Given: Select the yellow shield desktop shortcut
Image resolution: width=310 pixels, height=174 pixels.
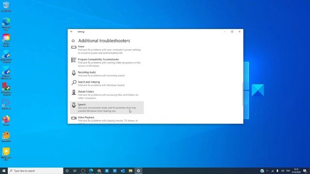Looking at the screenshot, I should pyautogui.click(x=6, y=154).
